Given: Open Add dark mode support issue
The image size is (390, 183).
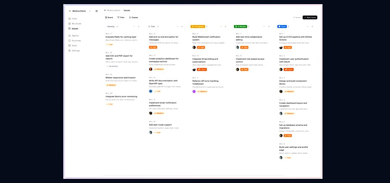Looking at the screenshot, I should point(160,125).
